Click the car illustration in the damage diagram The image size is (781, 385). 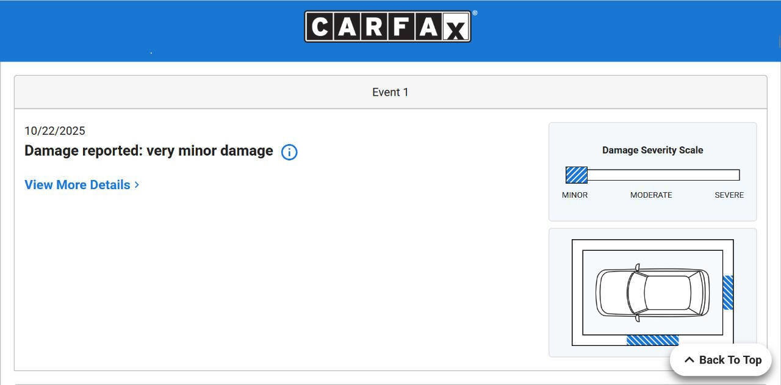tap(652, 292)
